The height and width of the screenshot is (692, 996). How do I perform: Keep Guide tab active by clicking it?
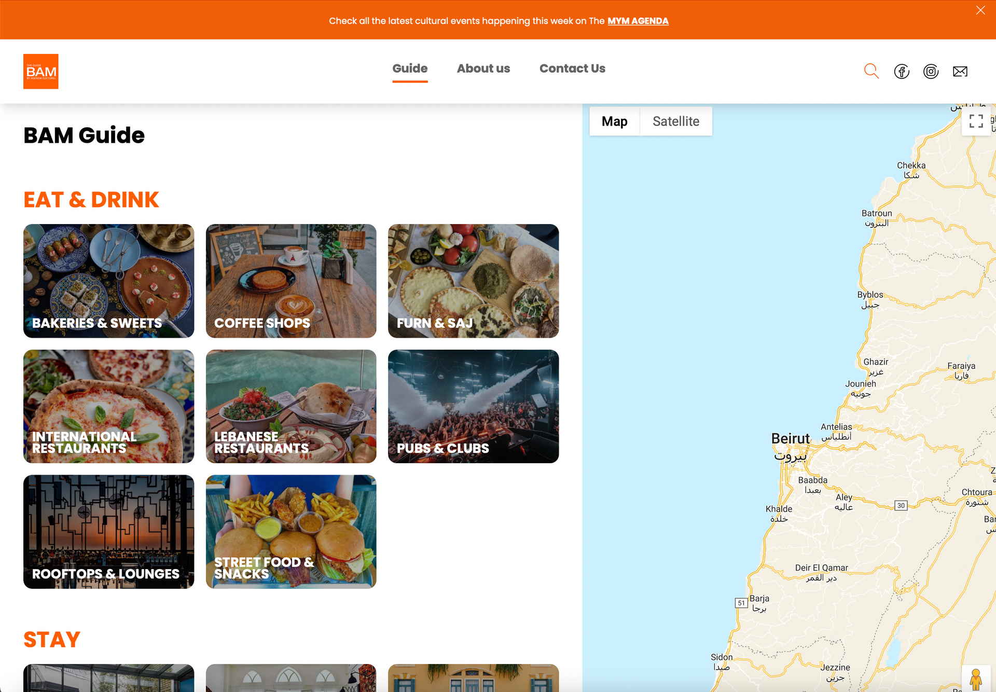[x=410, y=68]
